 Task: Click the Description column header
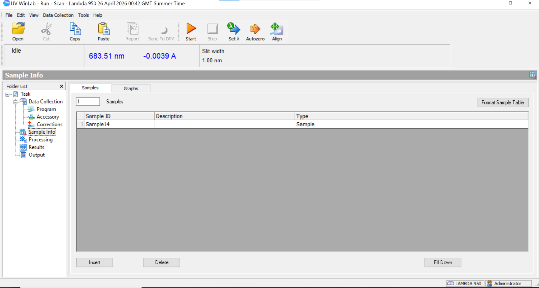point(225,116)
